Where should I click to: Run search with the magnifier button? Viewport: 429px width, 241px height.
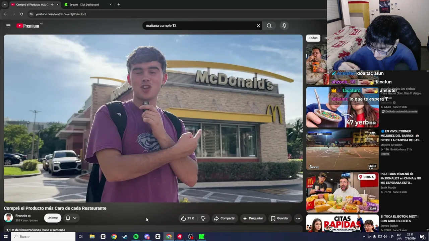click(x=269, y=26)
